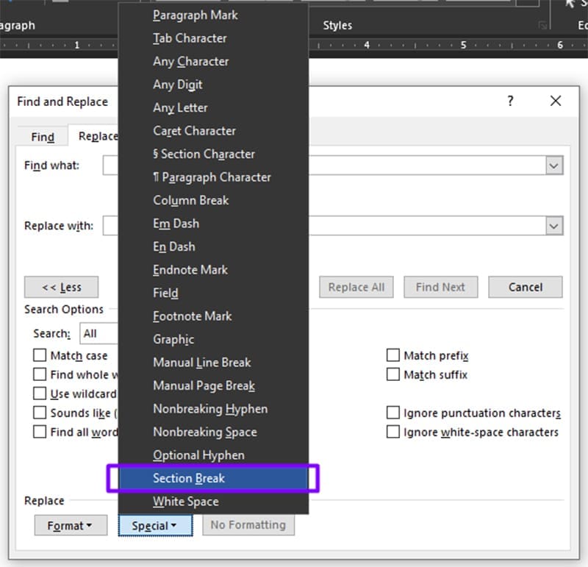588x567 pixels.
Task: Check Ignore punctuation characters
Action: coord(393,413)
